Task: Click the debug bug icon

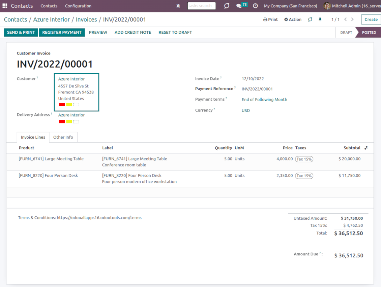Action: tap(178, 6)
